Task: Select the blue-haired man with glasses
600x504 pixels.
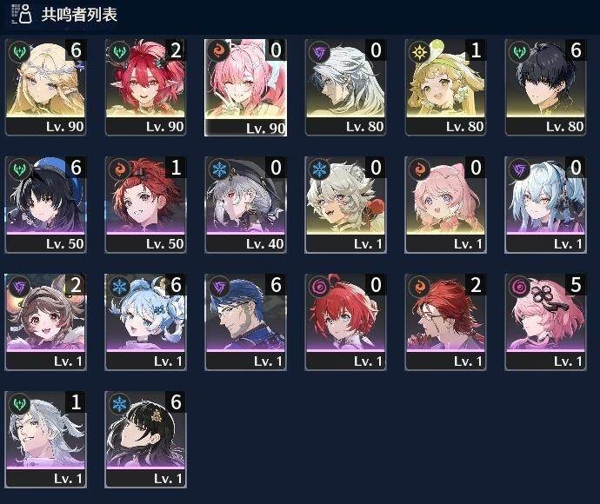Action: [246, 322]
